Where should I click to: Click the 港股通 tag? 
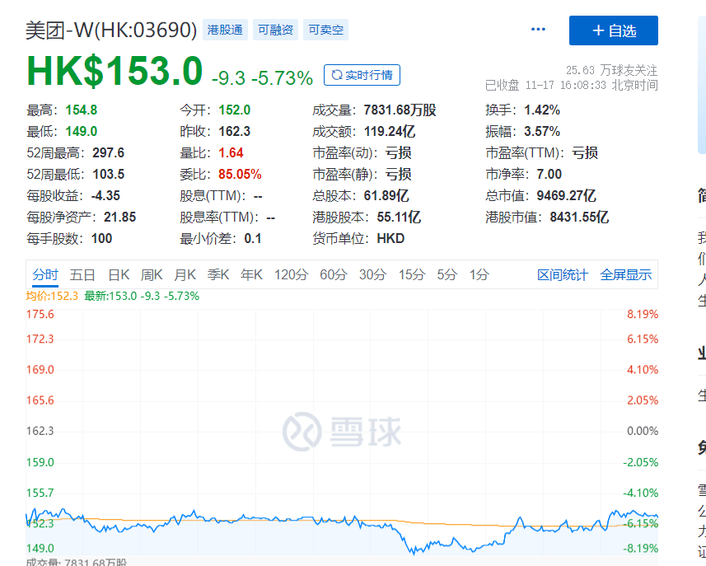[227, 30]
